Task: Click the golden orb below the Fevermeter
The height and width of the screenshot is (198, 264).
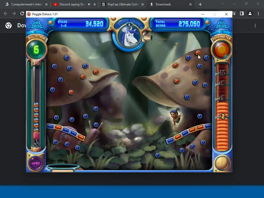Action: coord(222,163)
